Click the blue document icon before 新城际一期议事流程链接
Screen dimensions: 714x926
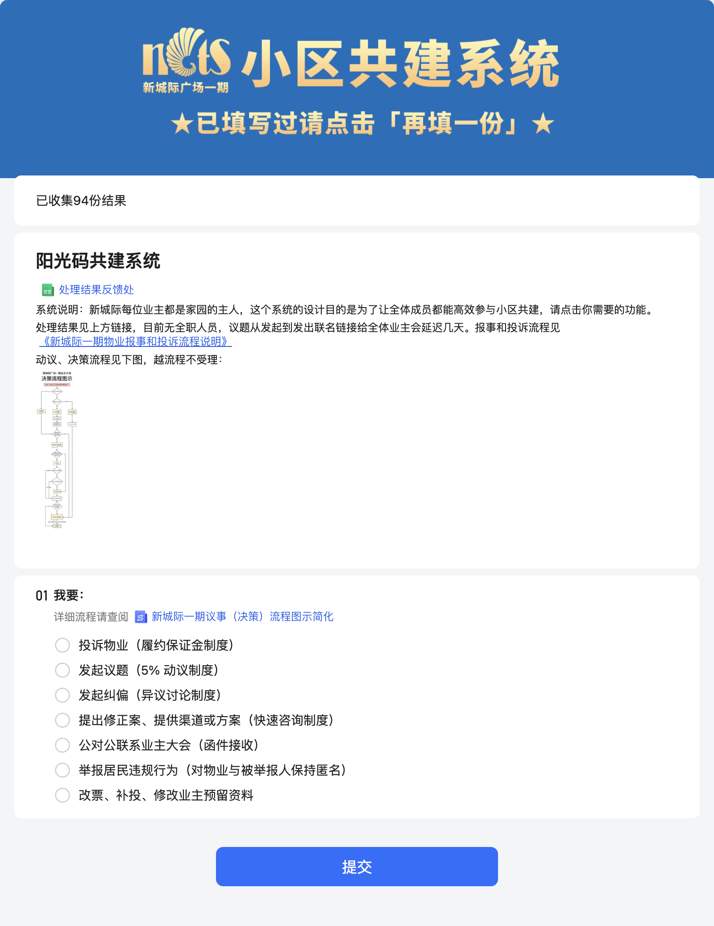pos(140,617)
